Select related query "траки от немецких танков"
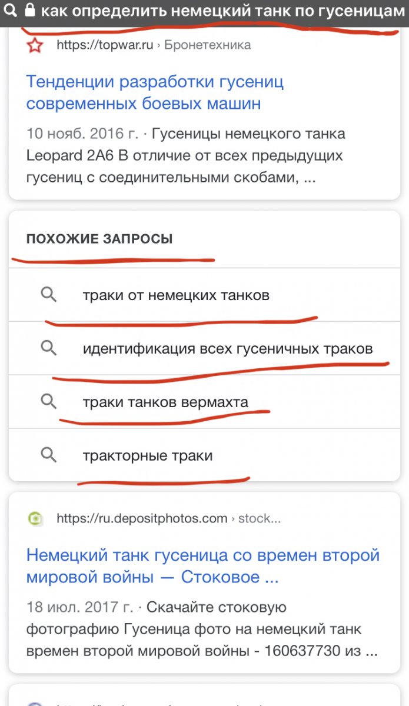 point(176,295)
